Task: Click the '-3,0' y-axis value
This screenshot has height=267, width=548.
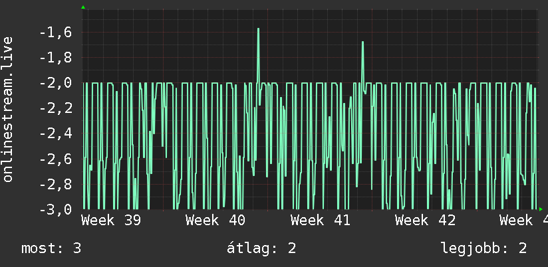Action: coord(56,209)
